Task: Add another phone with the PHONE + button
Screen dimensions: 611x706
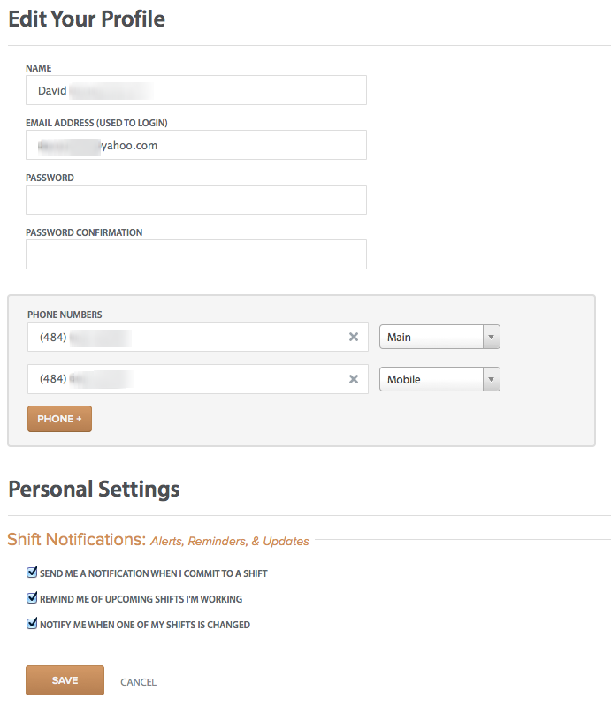Action: pyautogui.click(x=59, y=419)
